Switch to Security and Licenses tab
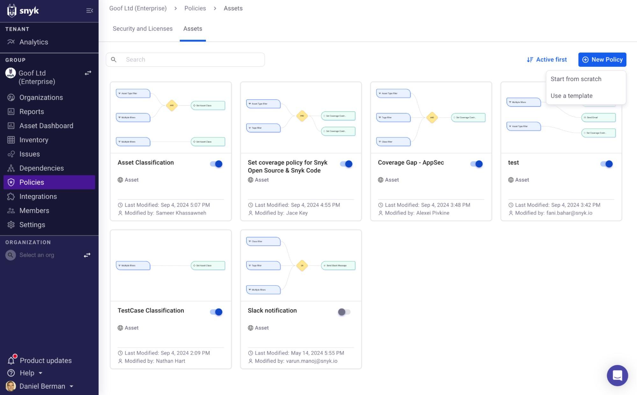Image resolution: width=637 pixels, height=395 pixels. pyautogui.click(x=142, y=29)
